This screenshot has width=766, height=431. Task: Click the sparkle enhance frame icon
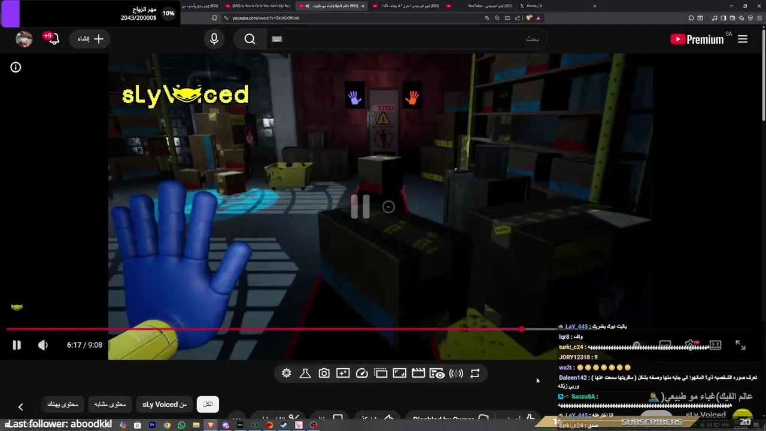point(343,373)
